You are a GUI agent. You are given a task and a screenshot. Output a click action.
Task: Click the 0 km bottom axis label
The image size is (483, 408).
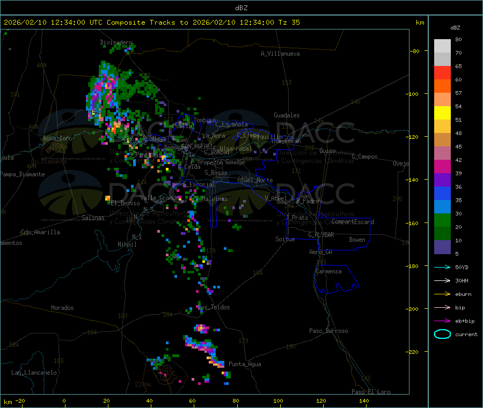tap(64, 400)
